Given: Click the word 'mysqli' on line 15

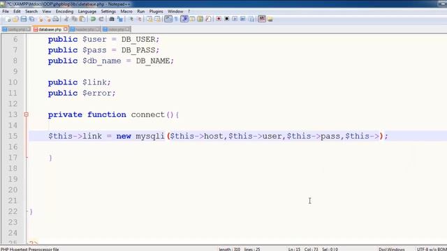Looking at the screenshot, I should tap(150, 136).
